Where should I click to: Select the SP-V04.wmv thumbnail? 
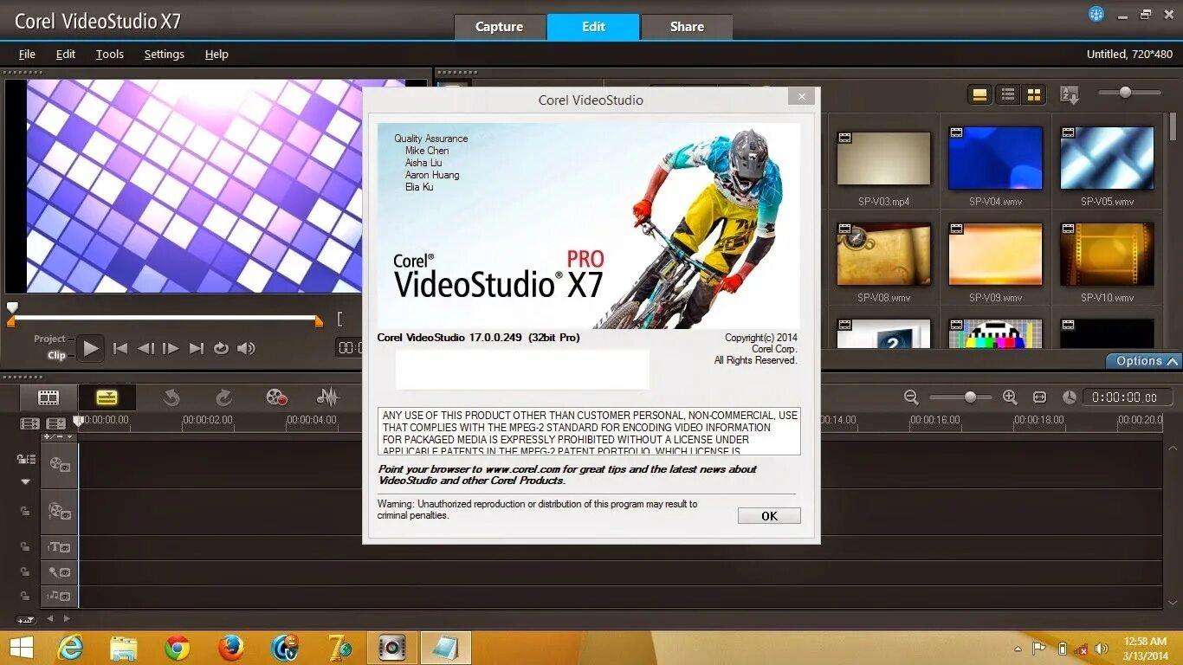[995, 158]
